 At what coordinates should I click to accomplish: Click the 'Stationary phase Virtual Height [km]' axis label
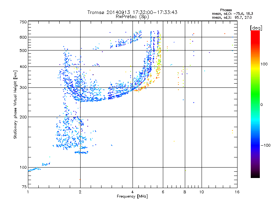15,104
